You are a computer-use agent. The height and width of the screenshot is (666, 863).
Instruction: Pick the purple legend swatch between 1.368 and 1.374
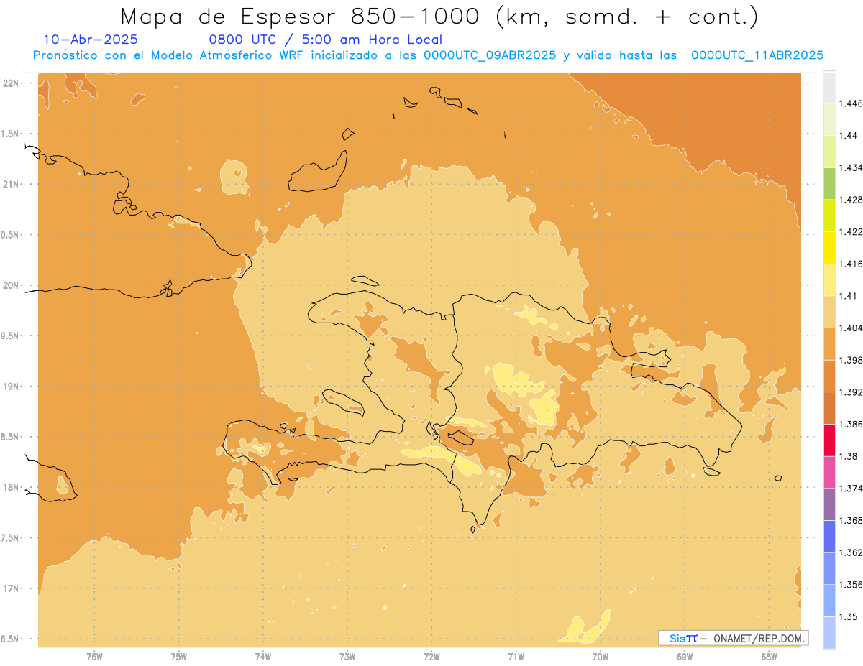point(829,504)
